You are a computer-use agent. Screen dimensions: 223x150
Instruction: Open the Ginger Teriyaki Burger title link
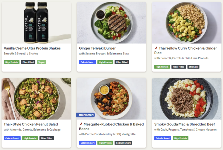pos(97,48)
